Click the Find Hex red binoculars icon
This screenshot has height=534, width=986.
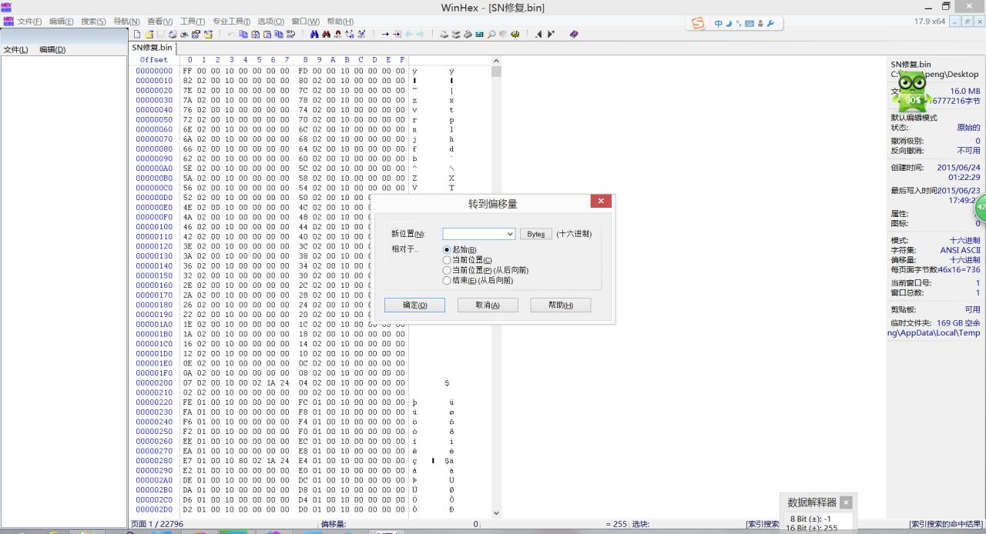pos(327,34)
